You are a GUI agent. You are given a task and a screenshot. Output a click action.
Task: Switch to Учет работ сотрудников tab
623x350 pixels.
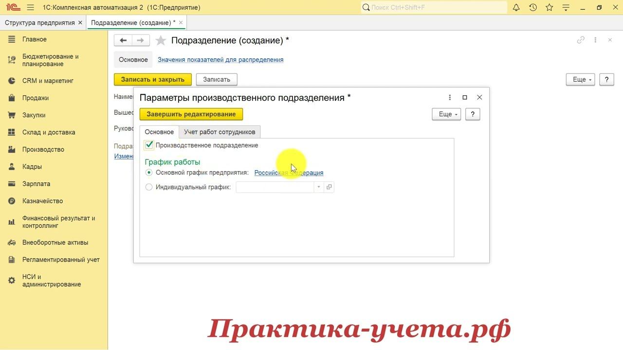(x=220, y=132)
